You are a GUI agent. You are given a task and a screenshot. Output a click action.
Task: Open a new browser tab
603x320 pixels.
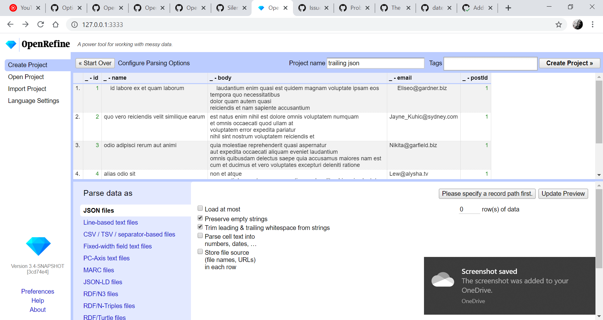click(x=508, y=8)
